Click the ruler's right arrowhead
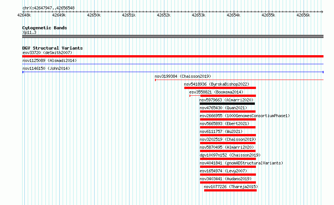Image resolution: width=334 pixels, height=205 pixels. (322, 12)
